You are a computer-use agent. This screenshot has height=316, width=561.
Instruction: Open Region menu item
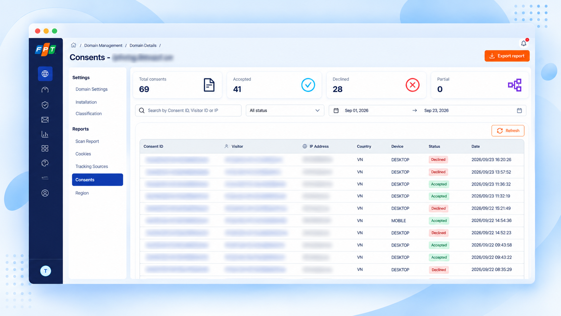82,193
